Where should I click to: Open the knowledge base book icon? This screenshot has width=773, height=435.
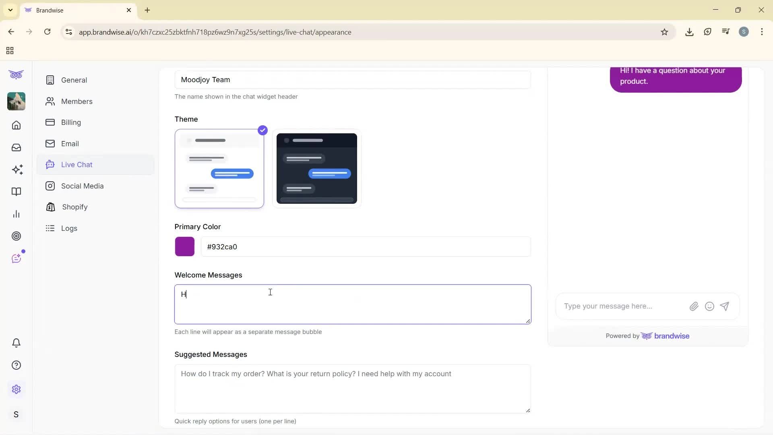16,192
